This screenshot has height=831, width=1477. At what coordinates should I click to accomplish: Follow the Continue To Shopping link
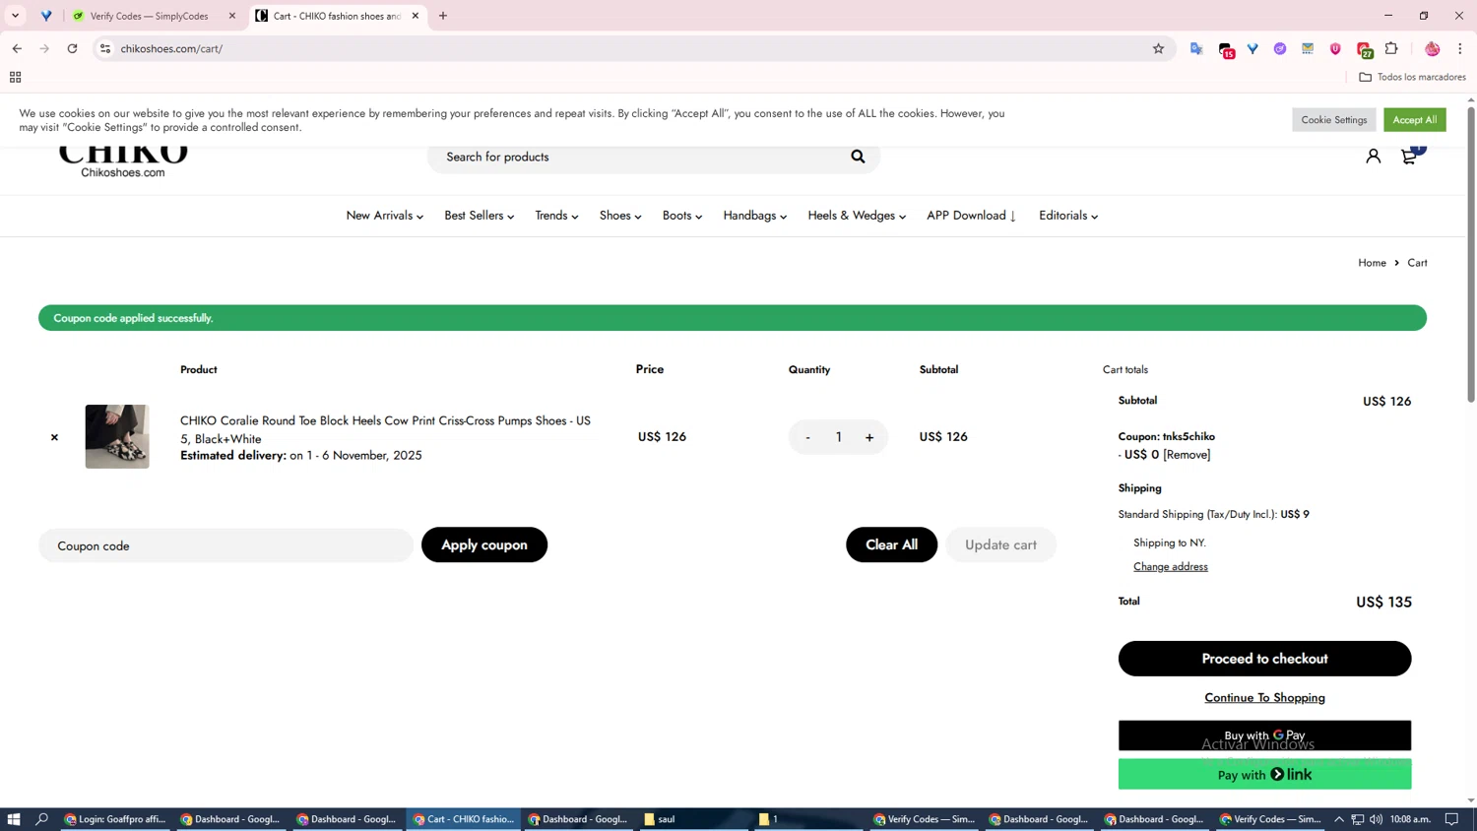(1264, 697)
